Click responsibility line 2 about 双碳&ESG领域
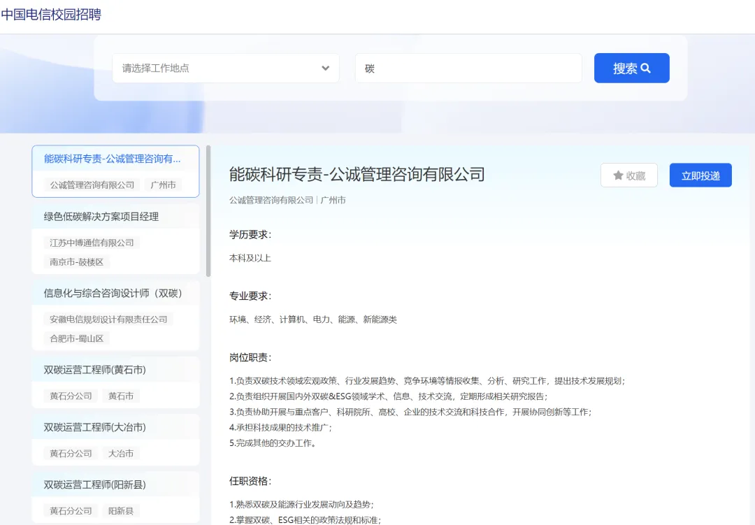This screenshot has width=755, height=525. pos(388,396)
